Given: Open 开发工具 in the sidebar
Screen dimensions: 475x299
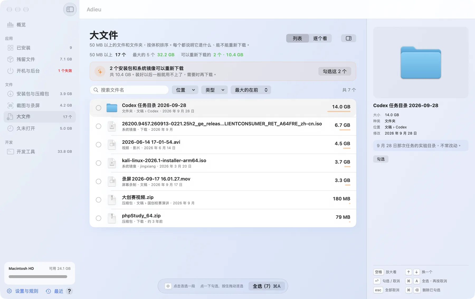Looking at the screenshot, I should tap(40, 152).
